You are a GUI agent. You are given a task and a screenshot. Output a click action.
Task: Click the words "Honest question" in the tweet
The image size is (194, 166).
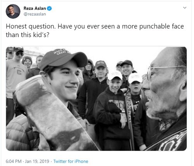pyautogui.click(x=30, y=26)
